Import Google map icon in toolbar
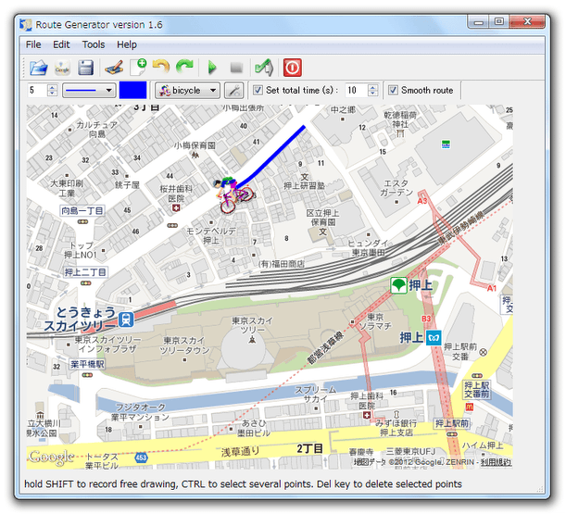The width and height of the screenshot is (566, 514). pyautogui.click(x=62, y=68)
